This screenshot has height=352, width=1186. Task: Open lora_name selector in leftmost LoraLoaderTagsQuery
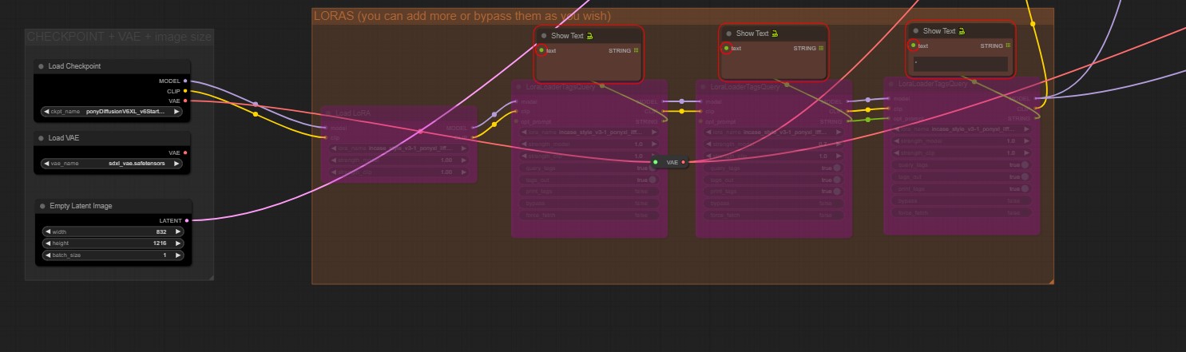pyautogui.click(x=590, y=132)
